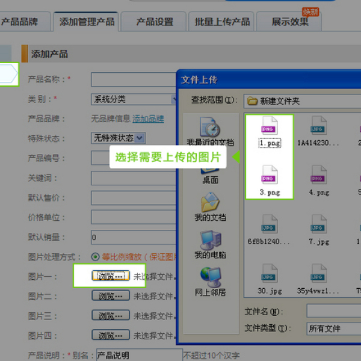
Task: Click the 4.png file name label
Action: point(319,193)
